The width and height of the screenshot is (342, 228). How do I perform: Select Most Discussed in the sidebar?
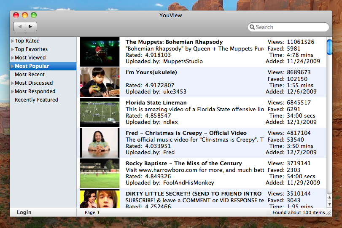pos(34,83)
